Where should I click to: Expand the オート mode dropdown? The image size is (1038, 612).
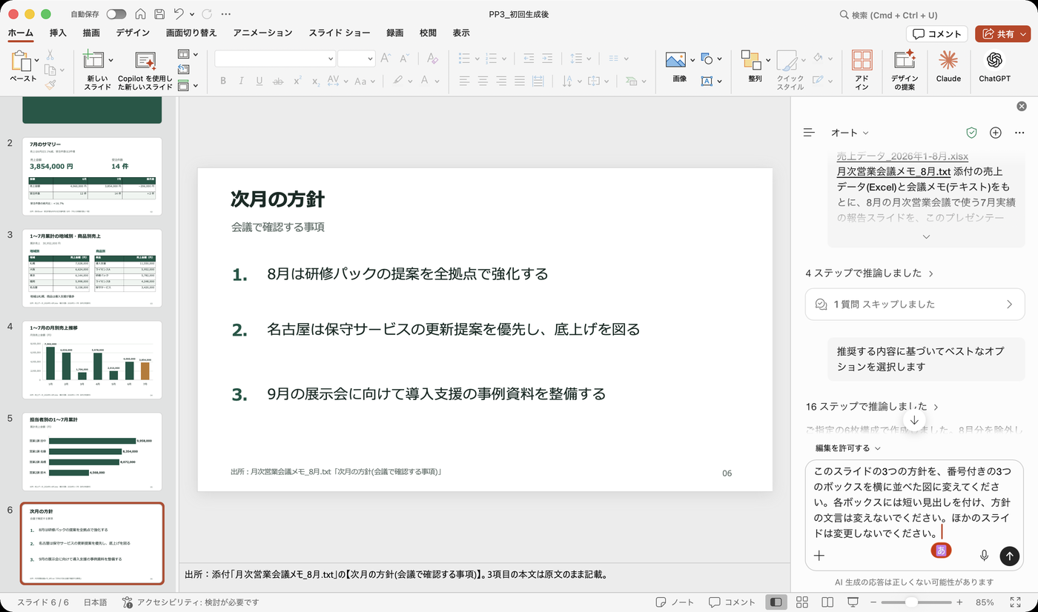point(850,133)
